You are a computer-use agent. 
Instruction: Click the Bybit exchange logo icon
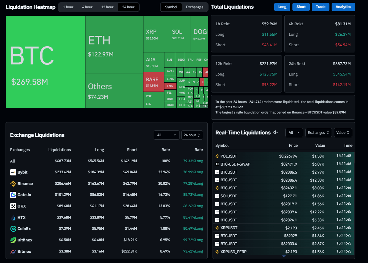(13, 172)
